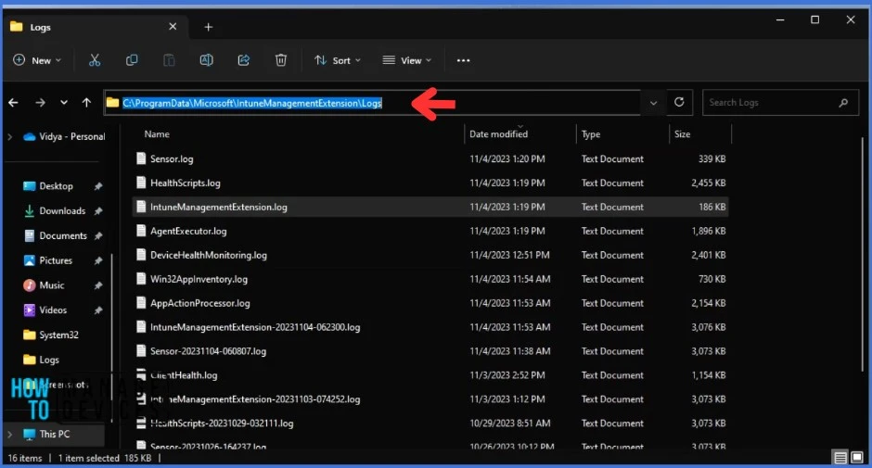This screenshot has height=468, width=872.
Task: Click the Share icon
Action: (244, 60)
